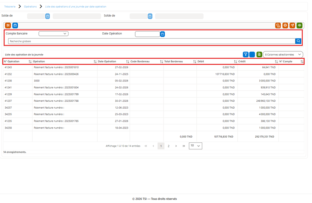Open the Compte Bancaire dropdown
This screenshot has height=203, width=312.
point(53,34)
